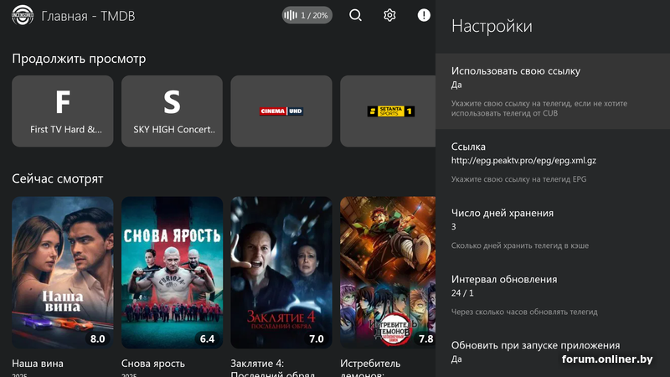Open the Снова ярость movie poster
Screen dimensions: 670x377
[x=172, y=272]
